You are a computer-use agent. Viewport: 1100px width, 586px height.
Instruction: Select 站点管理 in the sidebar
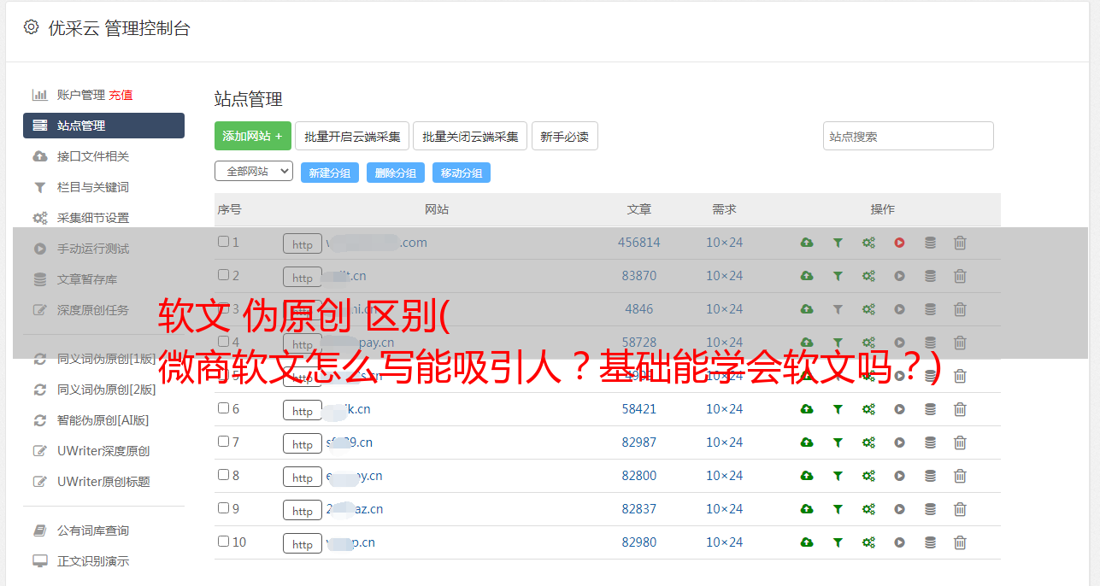[103, 126]
